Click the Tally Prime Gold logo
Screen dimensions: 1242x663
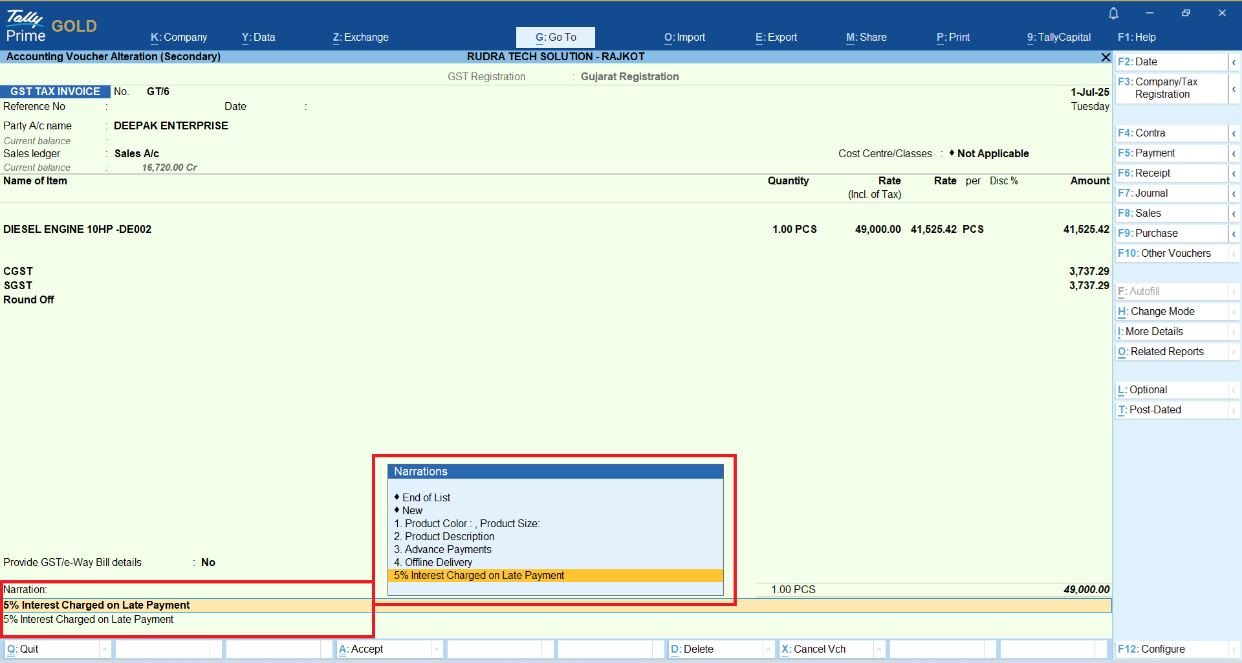[51, 26]
